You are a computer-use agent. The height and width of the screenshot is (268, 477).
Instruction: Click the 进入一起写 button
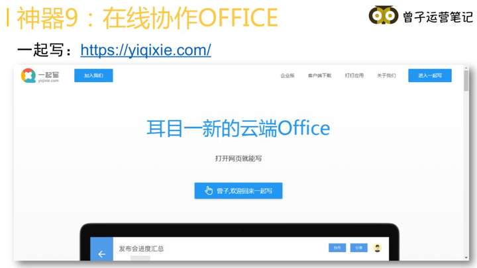tap(430, 75)
